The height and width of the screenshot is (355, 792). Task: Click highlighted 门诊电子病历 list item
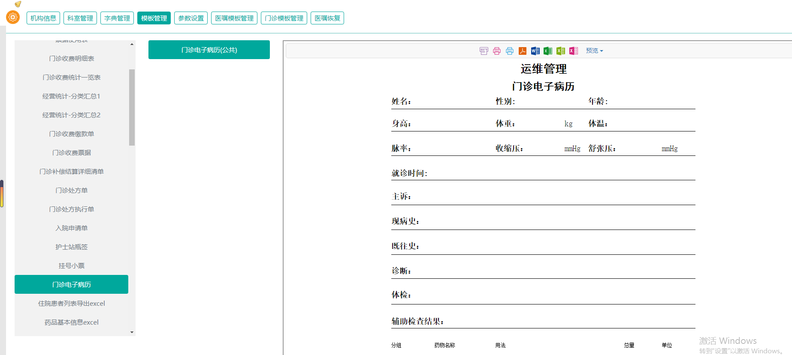pyautogui.click(x=72, y=284)
